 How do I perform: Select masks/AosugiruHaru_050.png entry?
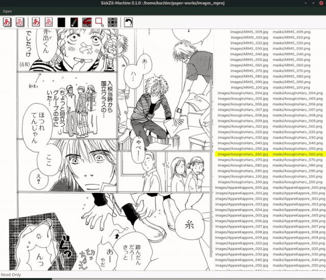tap(298, 148)
